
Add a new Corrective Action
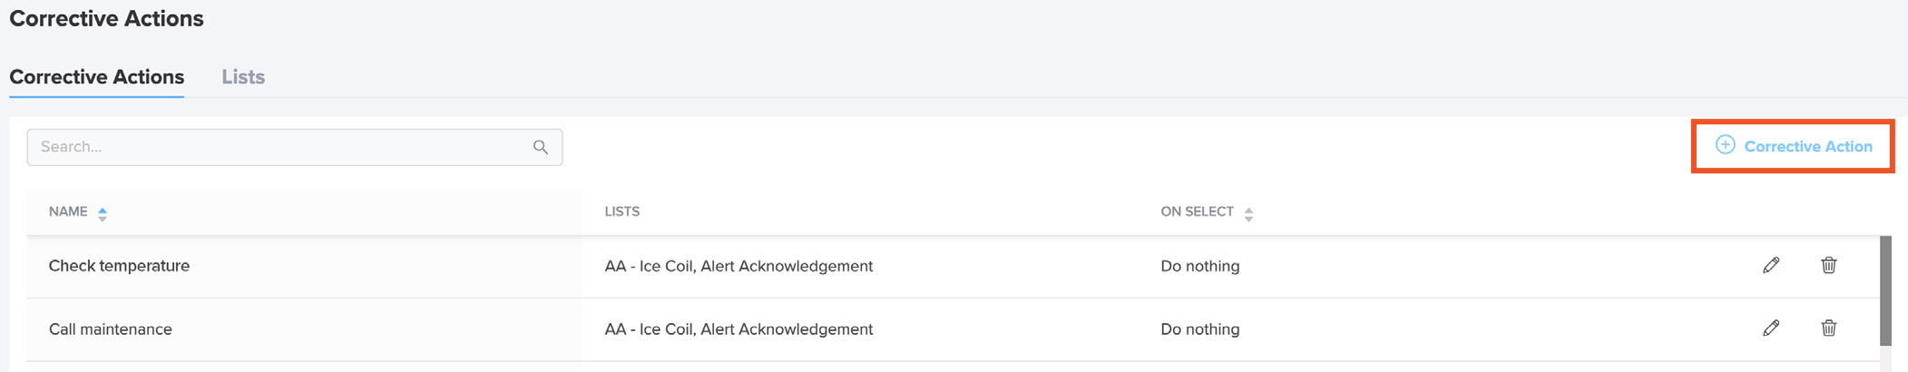pyautogui.click(x=1793, y=146)
